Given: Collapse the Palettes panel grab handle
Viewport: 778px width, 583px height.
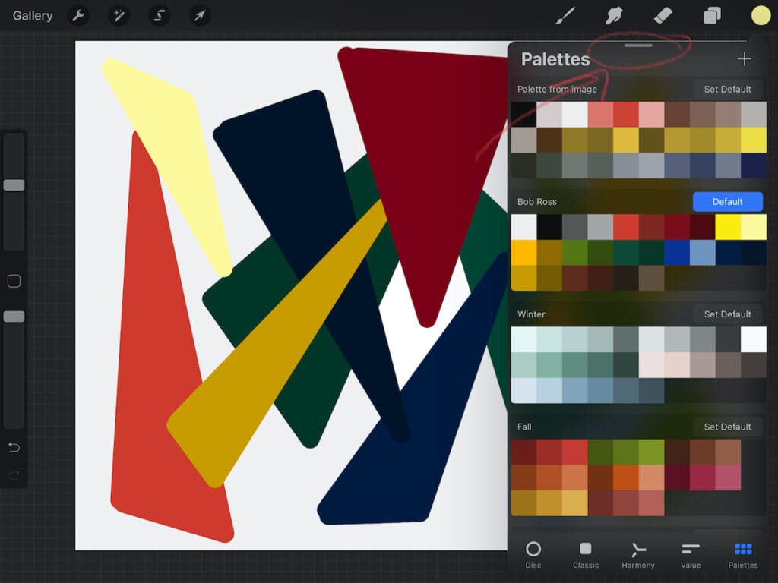Looking at the screenshot, I should click(x=637, y=46).
